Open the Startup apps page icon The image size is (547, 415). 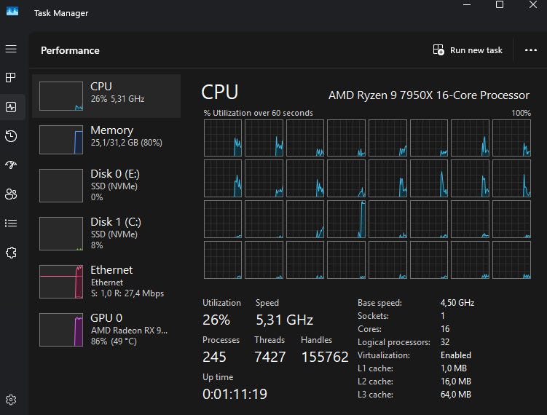[x=11, y=165]
